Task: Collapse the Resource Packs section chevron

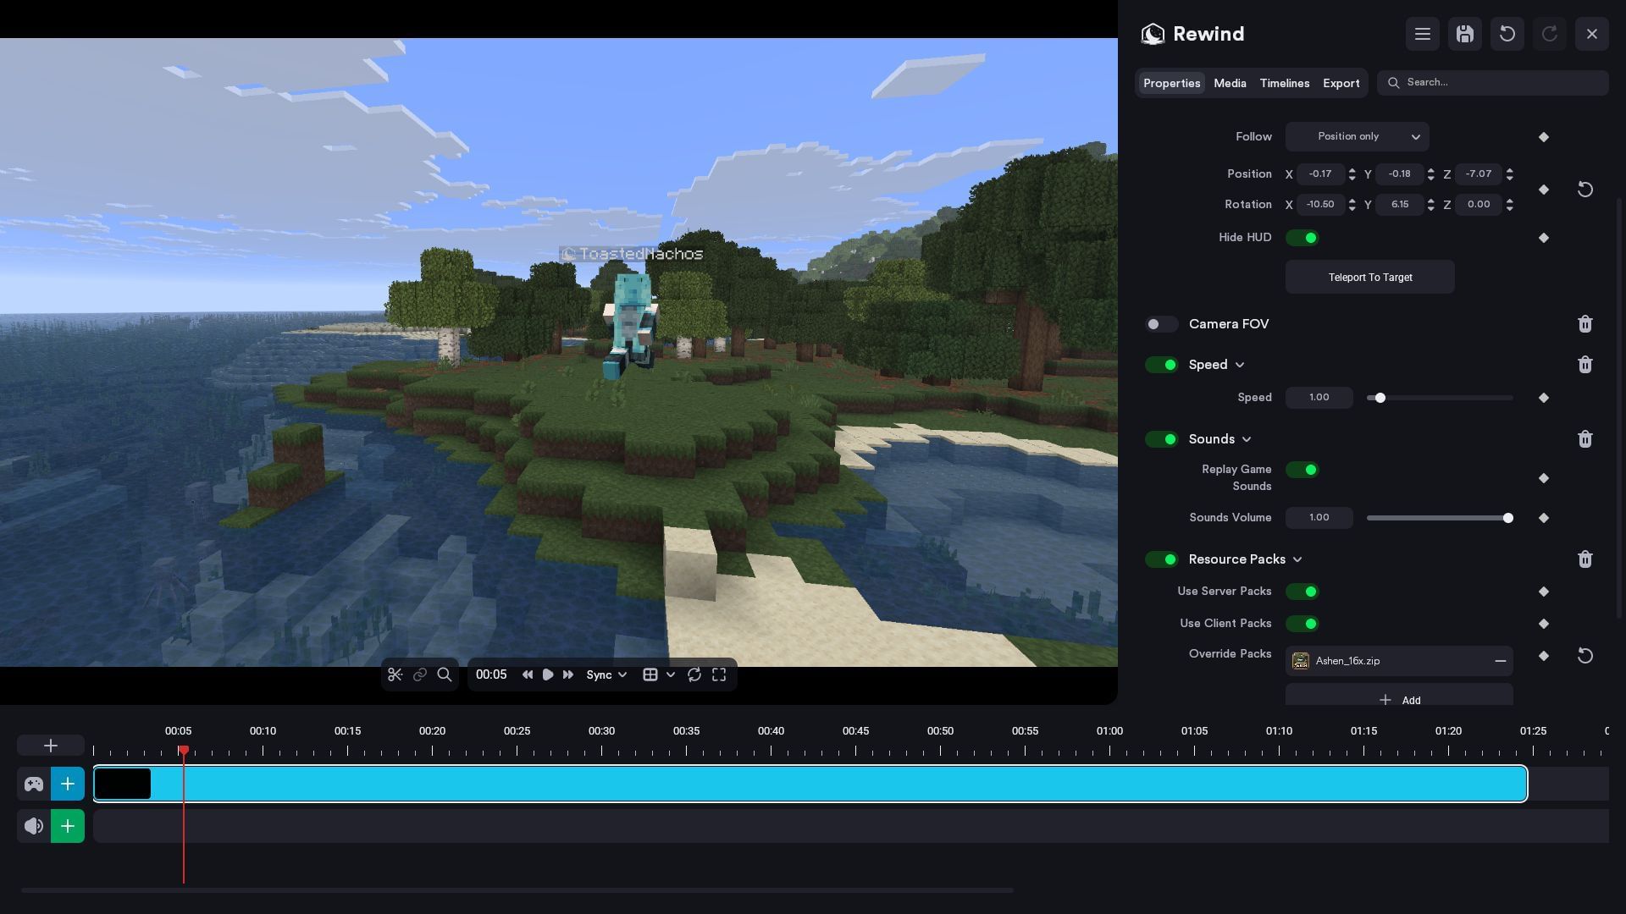Action: (x=1297, y=559)
